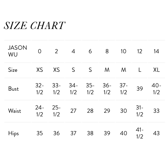Select bust value 40-1/2
Screen dimensions: 166x166
tap(156, 89)
